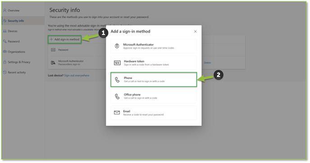This screenshot has height=163, width=310.
Task: Click the Recent activity clock icon
Action: [x=5, y=72]
